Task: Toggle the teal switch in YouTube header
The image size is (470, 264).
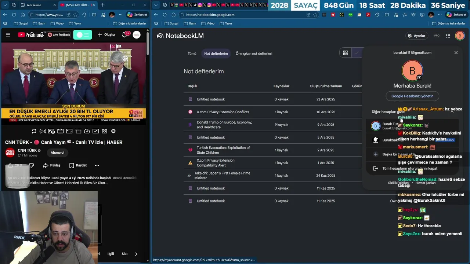Action: [83, 35]
